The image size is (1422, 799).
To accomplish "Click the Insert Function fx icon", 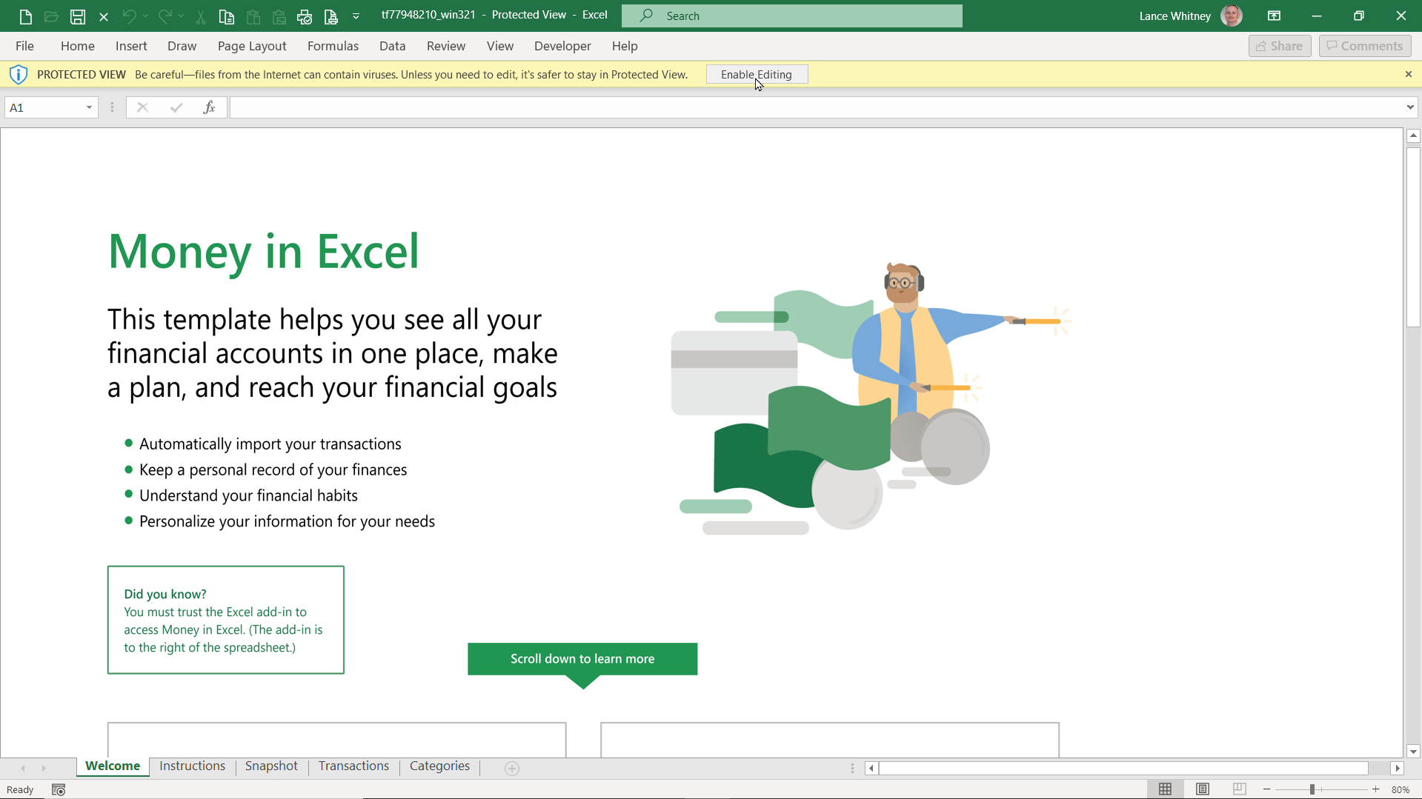I will (210, 107).
